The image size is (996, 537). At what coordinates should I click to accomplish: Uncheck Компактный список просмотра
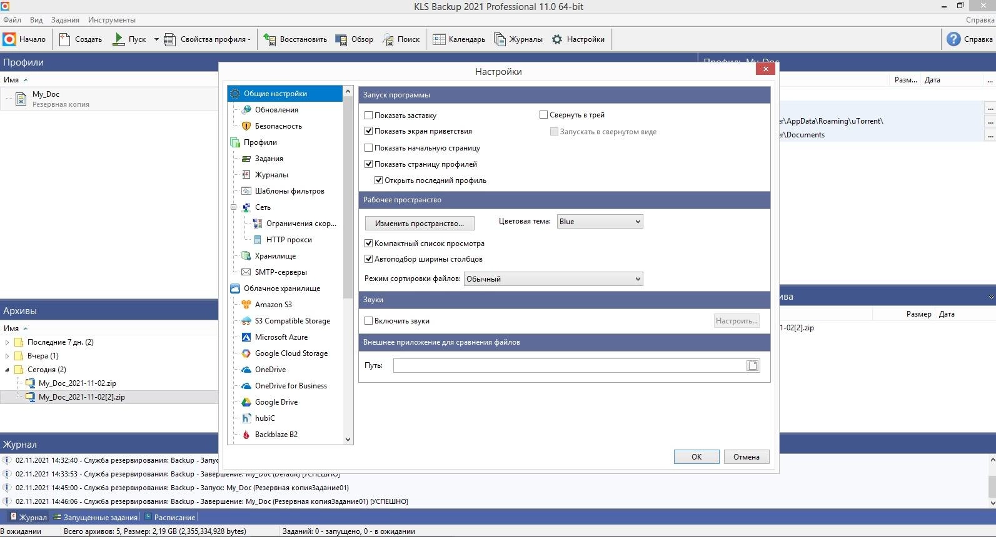369,244
